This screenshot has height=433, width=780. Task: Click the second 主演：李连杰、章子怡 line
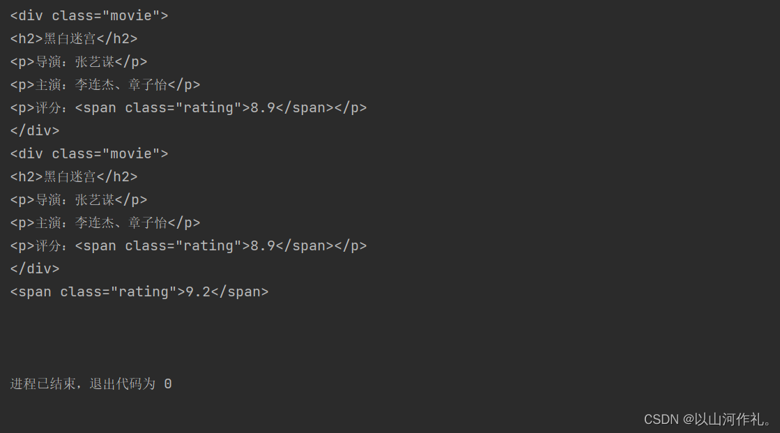pyautogui.click(x=105, y=222)
